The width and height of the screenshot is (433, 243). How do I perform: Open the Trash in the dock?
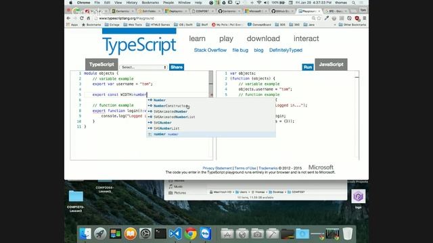coord(347,234)
